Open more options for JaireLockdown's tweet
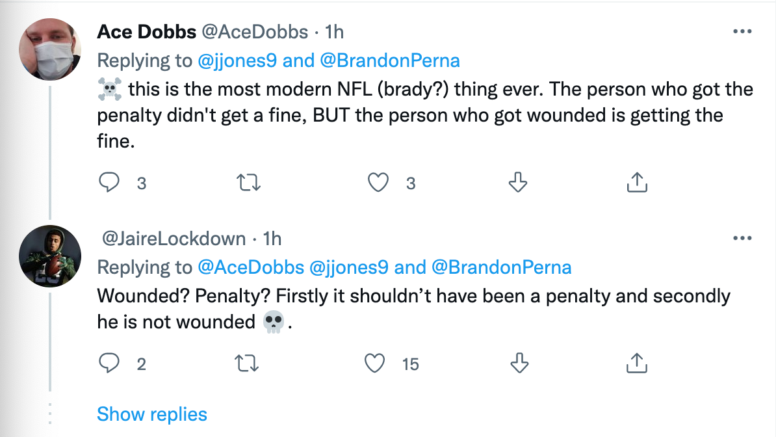Screen dimensions: 776x437 (x=742, y=238)
